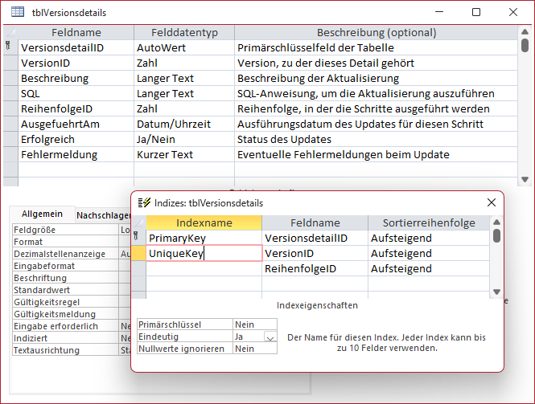Select VersionID cell in the Indizes dialog

click(x=315, y=254)
